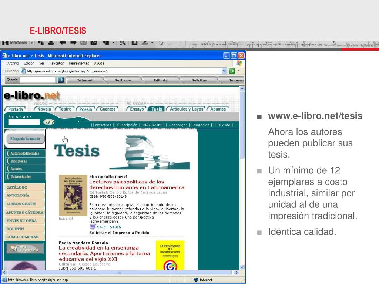The image size is (379, 284).
Task: Switch to the Ensayo tab
Action: pyautogui.click(x=137, y=109)
